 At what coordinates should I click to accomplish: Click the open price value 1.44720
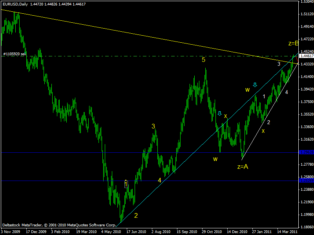click(x=37, y=4)
